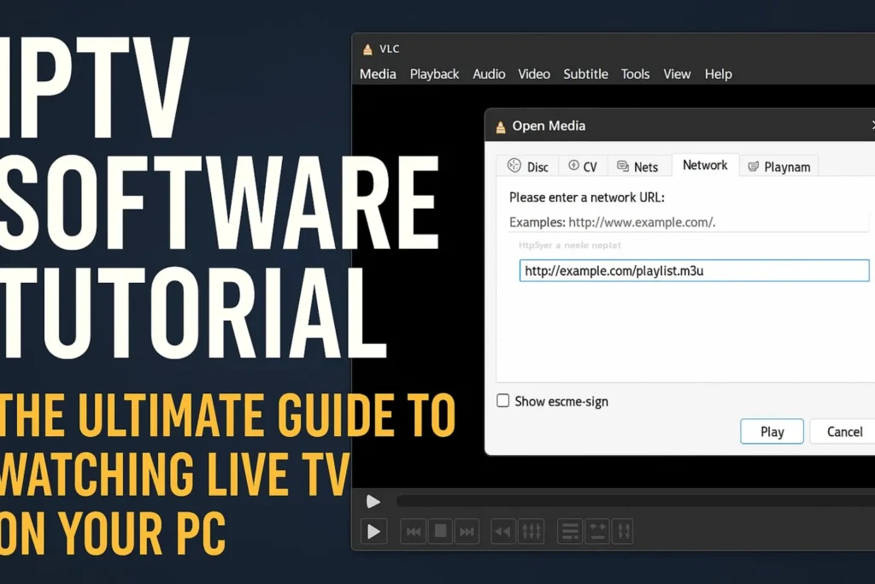Open the Tools menu
The height and width of the screenshot is (584, 875).
click(635, 74)
